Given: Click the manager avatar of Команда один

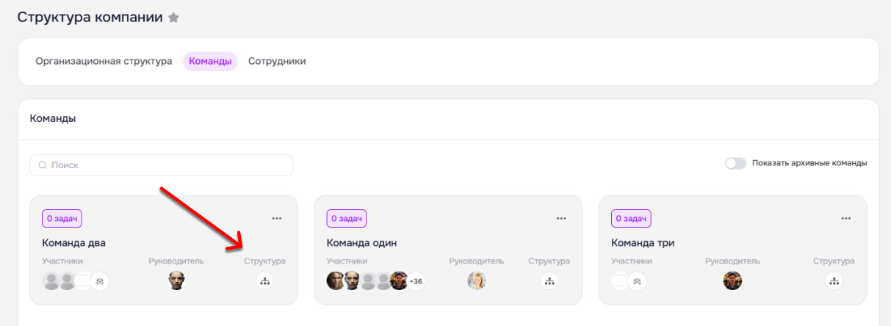Looking at the screenshot, I should [x=477, y=280].
